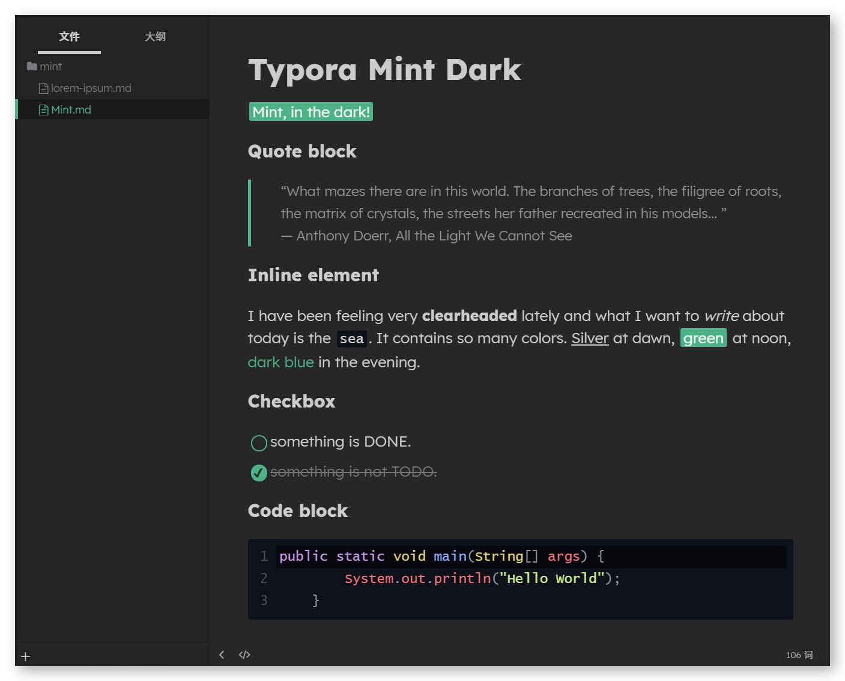
Task: Click the inline code 'sea'
Action: (x=351, y=339)
